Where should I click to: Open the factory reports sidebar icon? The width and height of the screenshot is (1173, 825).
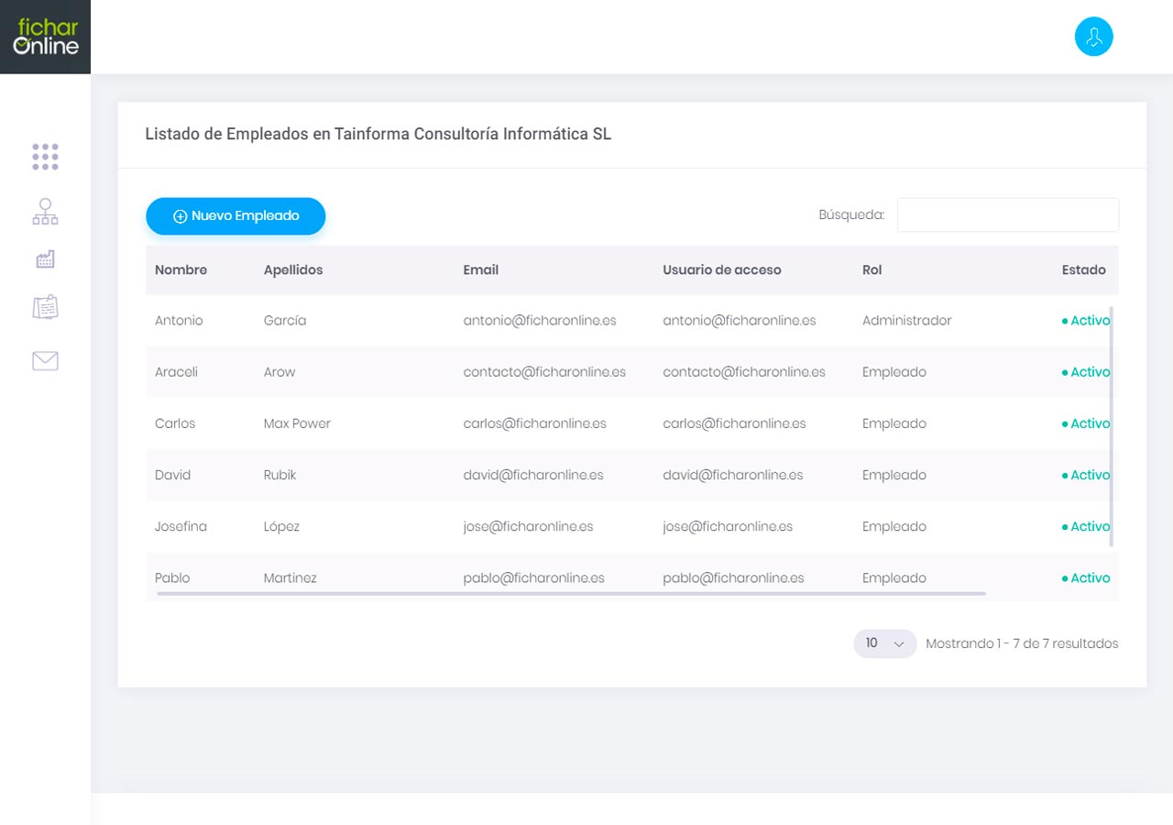click(45, 259)
